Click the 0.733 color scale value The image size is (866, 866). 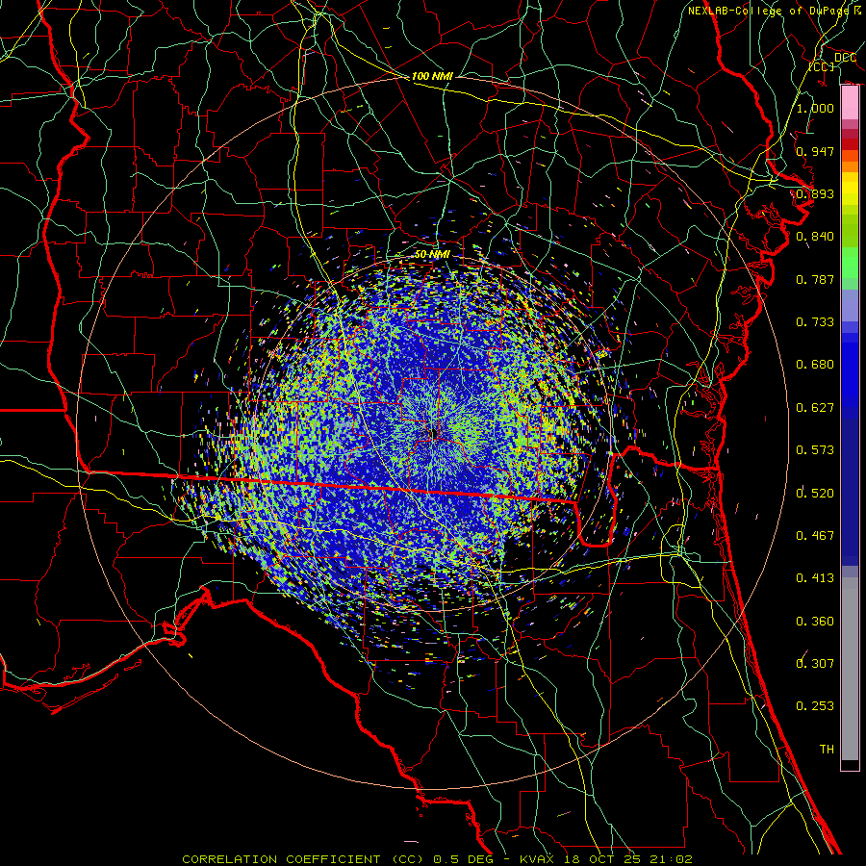coord(815,322)
